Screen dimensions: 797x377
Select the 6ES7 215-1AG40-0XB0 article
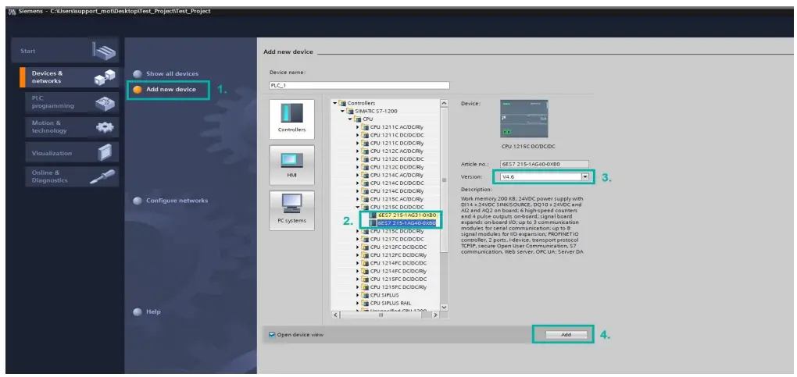[406, 222]
